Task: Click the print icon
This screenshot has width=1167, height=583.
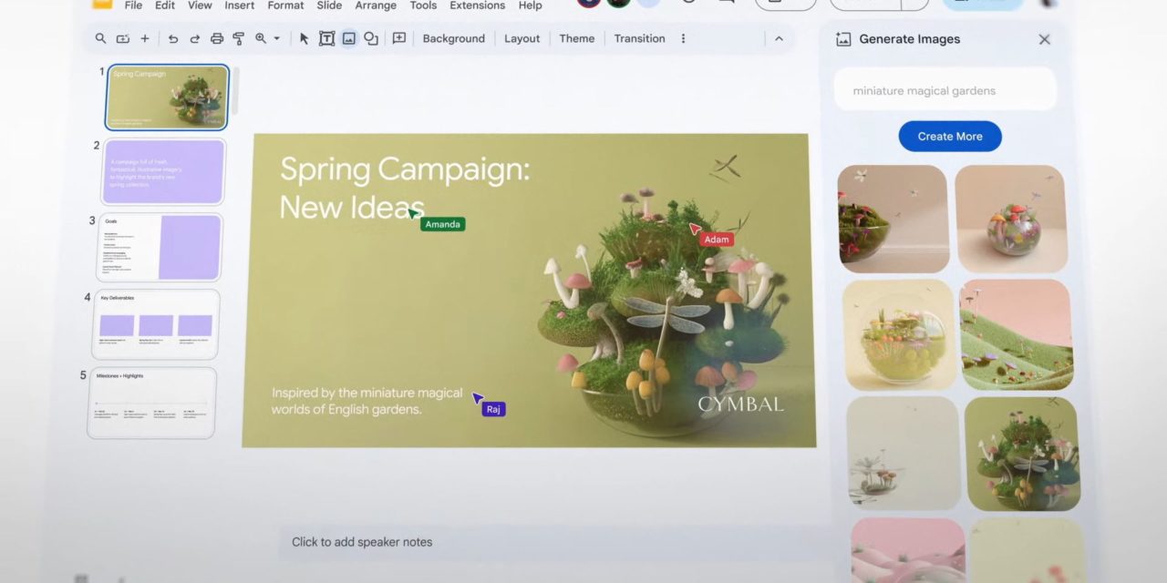Action: [x=216, y=38]
